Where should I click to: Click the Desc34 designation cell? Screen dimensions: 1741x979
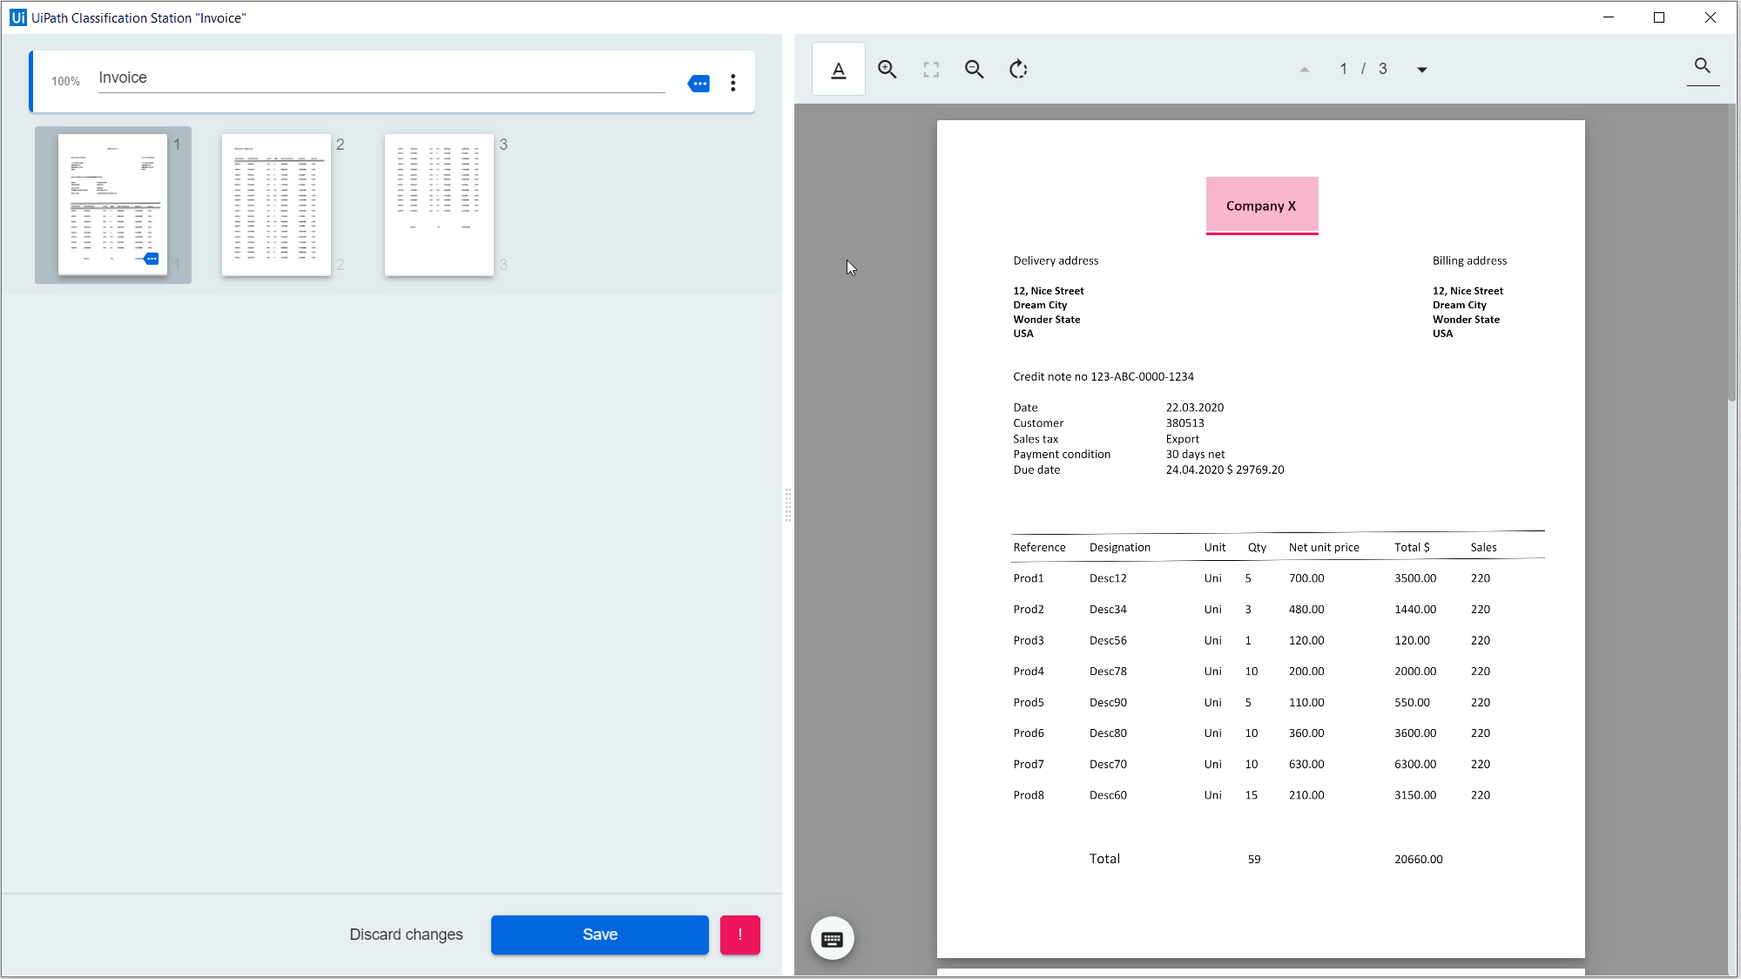[1108, 610]
